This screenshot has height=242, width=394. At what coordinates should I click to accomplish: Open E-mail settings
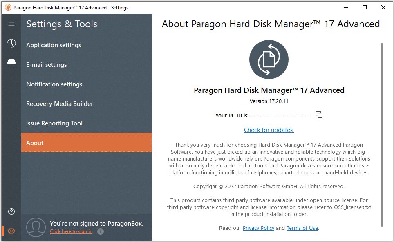(46, 65)
